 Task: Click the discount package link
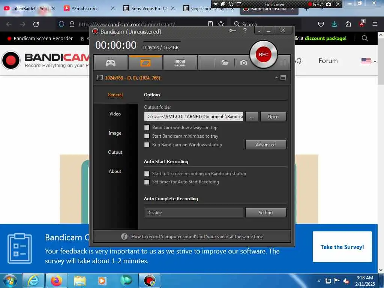(325, 39)
